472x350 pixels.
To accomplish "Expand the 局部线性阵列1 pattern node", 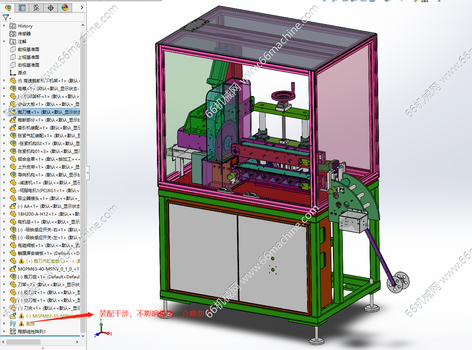I will [x=4, y=331].
